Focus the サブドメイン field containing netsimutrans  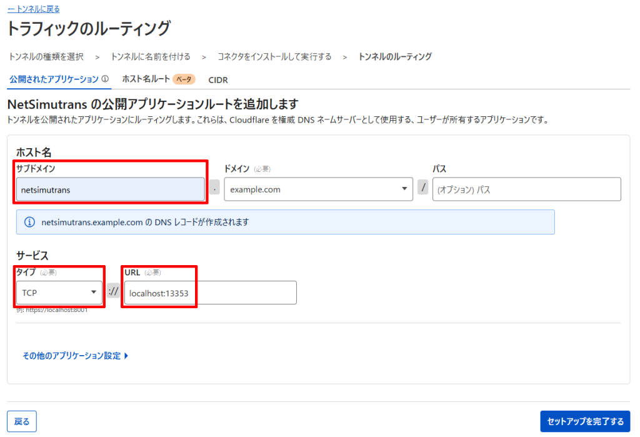[x=110, y=189]
